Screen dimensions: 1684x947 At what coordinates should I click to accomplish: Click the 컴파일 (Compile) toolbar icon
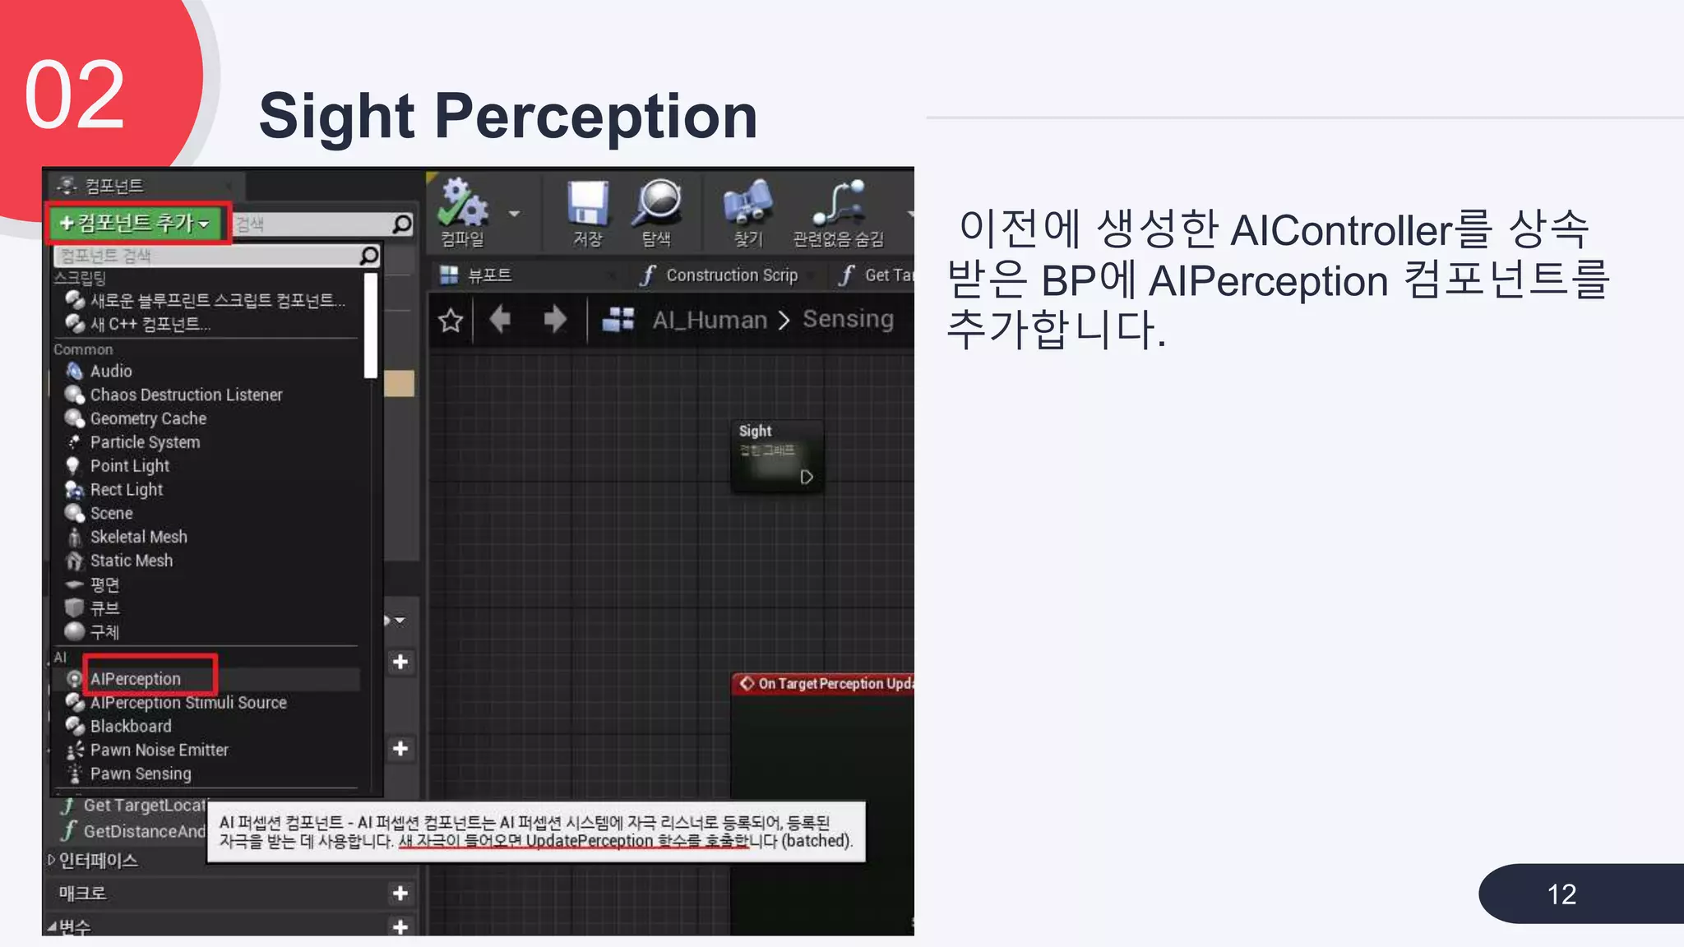(x=462, y=203)
